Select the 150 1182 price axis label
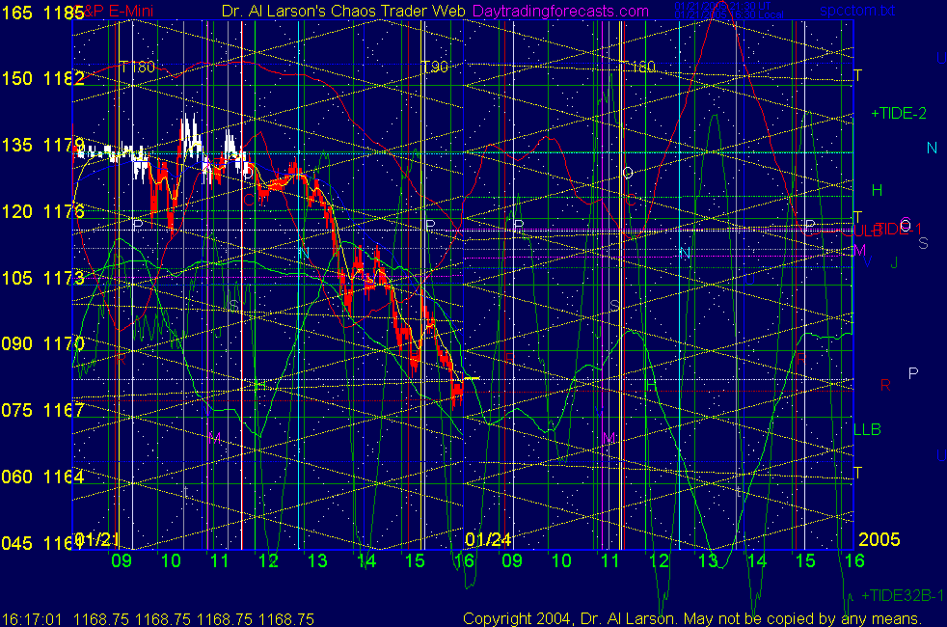Screen dimensions: 947x627 point(42,78)
